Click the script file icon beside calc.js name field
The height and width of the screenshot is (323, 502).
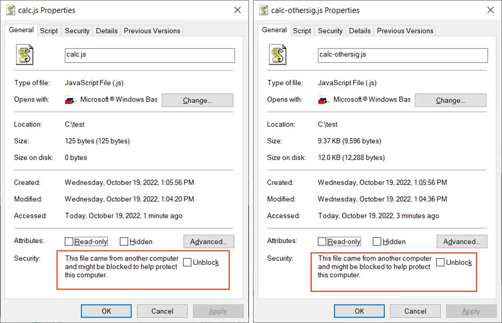coord(25,55)
